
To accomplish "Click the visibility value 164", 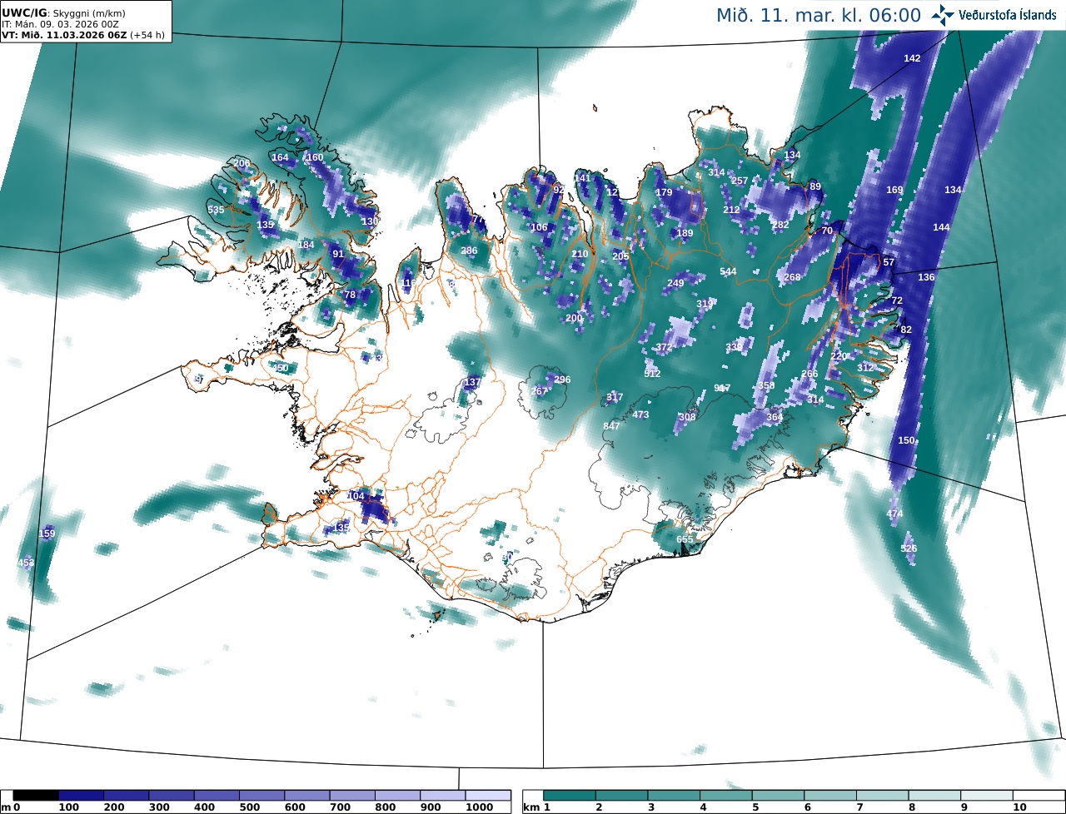I will click(280, 157).
